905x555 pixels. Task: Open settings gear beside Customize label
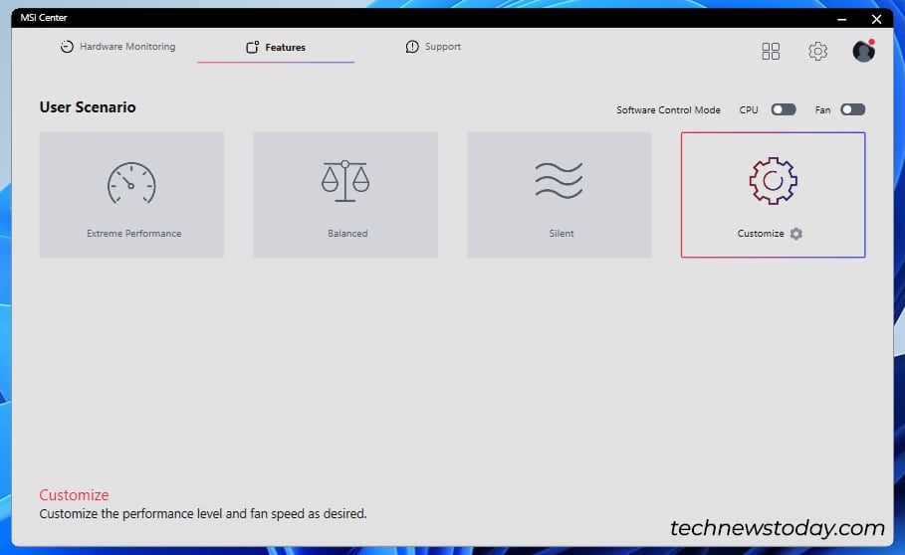click(x=796, y=234)
